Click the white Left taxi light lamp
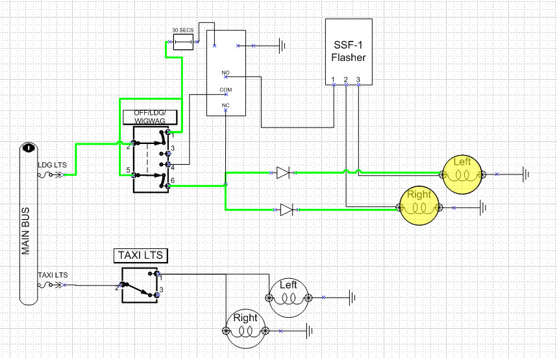Image resolution: width=557 pixels, height=358 pixels. coord(289,297)
